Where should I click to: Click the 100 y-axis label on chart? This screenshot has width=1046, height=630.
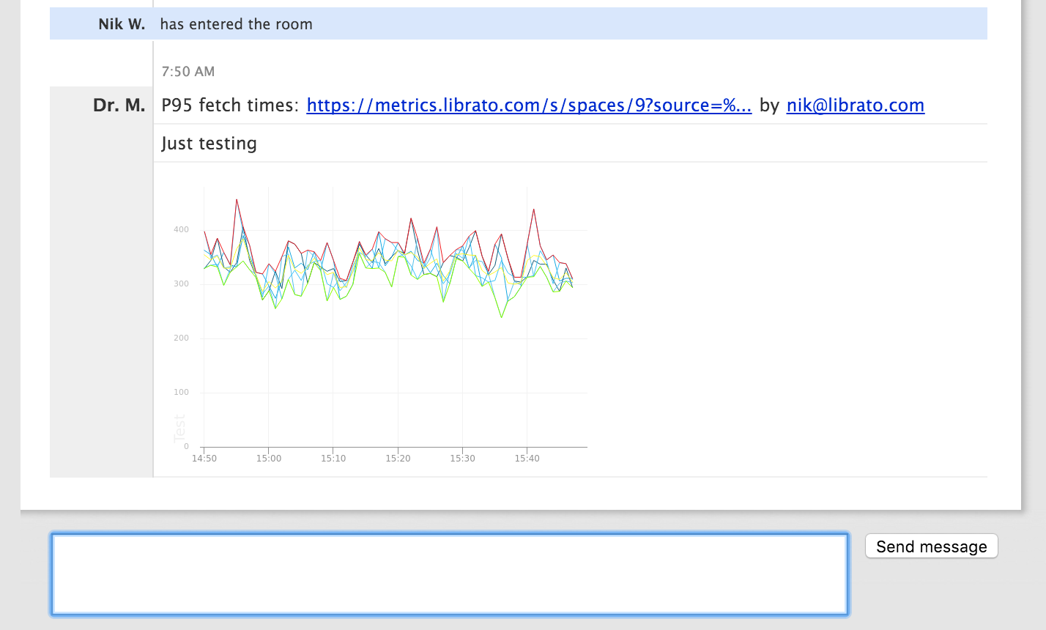[181, 393]
